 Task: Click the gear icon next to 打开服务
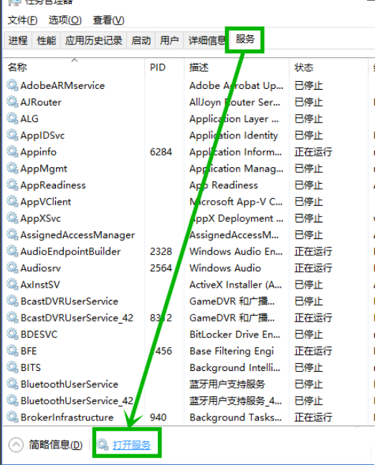[x=103, y=444]
